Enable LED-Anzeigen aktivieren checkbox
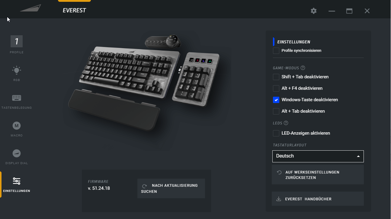Screen dimensions: 391x219 coord(276,133)
